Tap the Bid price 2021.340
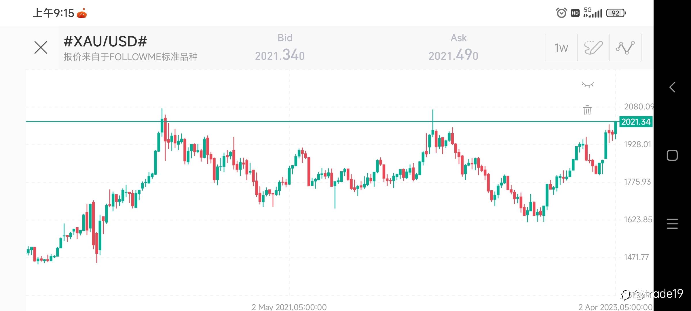 (280, 55)
